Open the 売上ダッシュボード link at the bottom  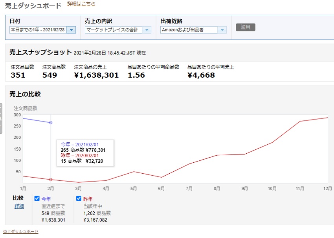pos(21,231)
